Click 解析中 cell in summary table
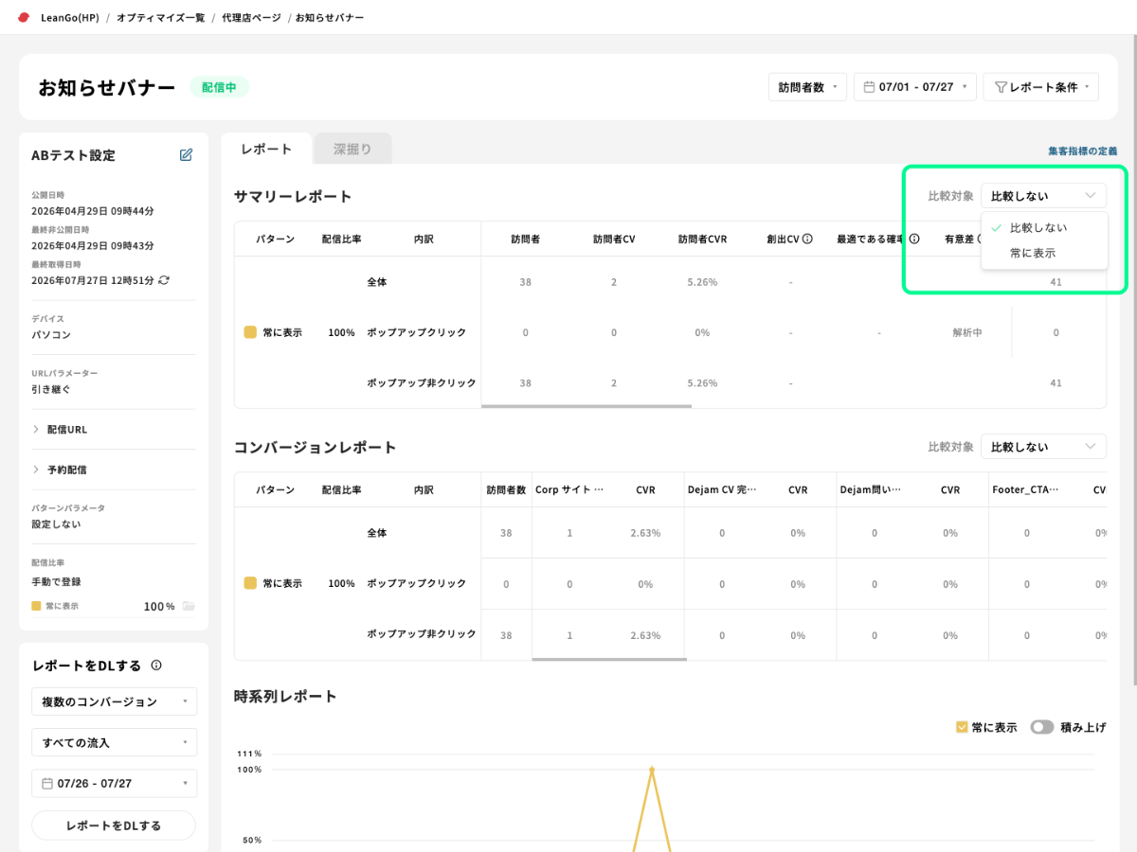The width and height of the screenshot is (1137, 852). (967, 333)
